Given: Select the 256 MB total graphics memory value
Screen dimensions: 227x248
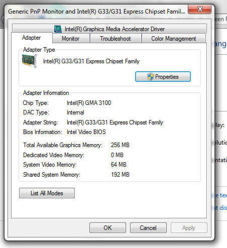Looking at the screenshot, I should (x=120, y=145).
